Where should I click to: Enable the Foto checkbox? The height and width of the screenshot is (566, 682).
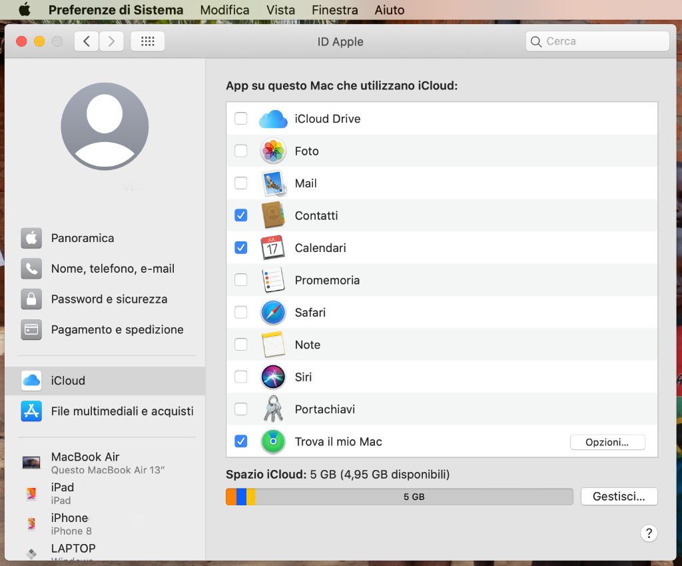[241, 151]
